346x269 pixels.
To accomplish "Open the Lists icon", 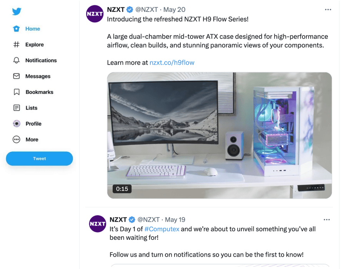I will (x=17, y=108).
